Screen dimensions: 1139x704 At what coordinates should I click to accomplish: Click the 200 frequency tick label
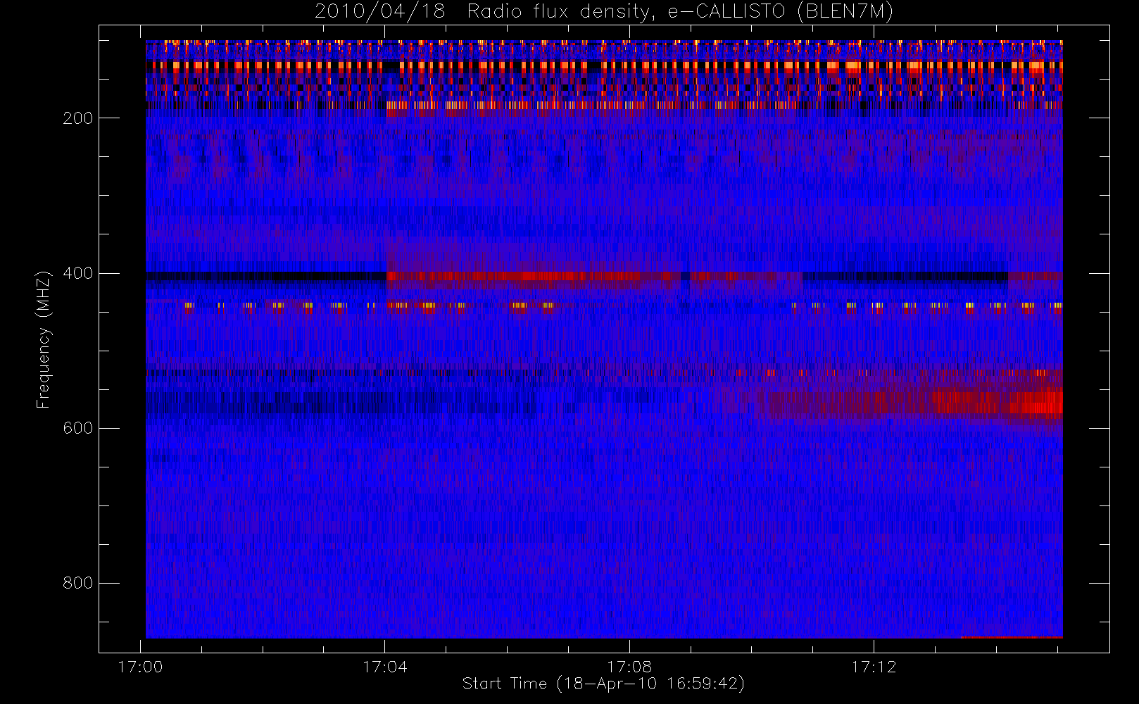(x=78, y=118)
